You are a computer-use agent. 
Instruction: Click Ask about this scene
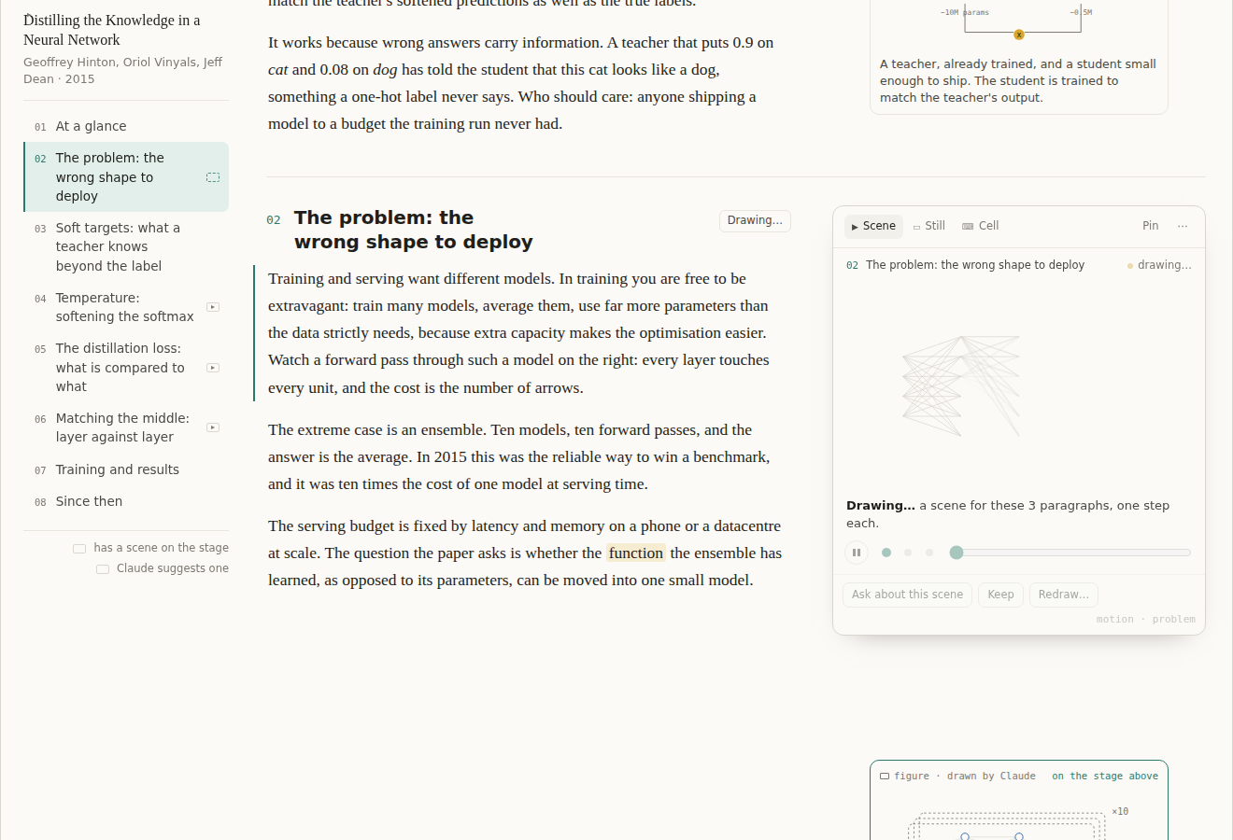tap(907, 595)
